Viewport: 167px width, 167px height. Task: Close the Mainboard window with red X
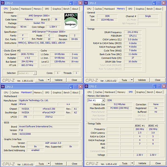click(80, 87)
